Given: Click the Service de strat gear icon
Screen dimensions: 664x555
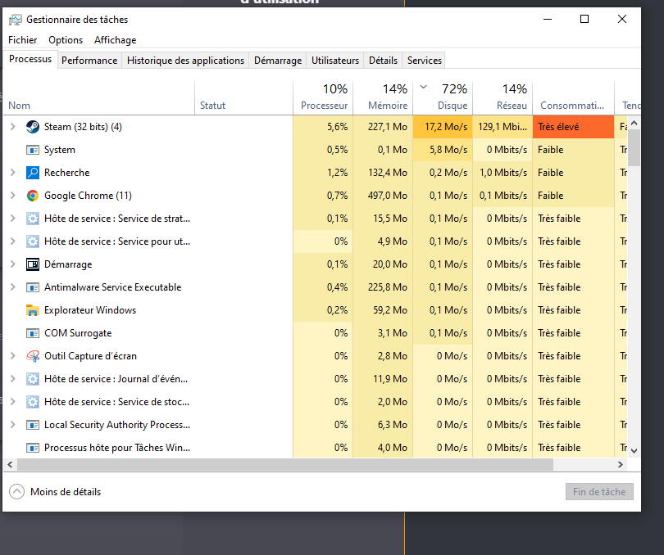Looking at the screenshot, I should click(x=33, y=219).
